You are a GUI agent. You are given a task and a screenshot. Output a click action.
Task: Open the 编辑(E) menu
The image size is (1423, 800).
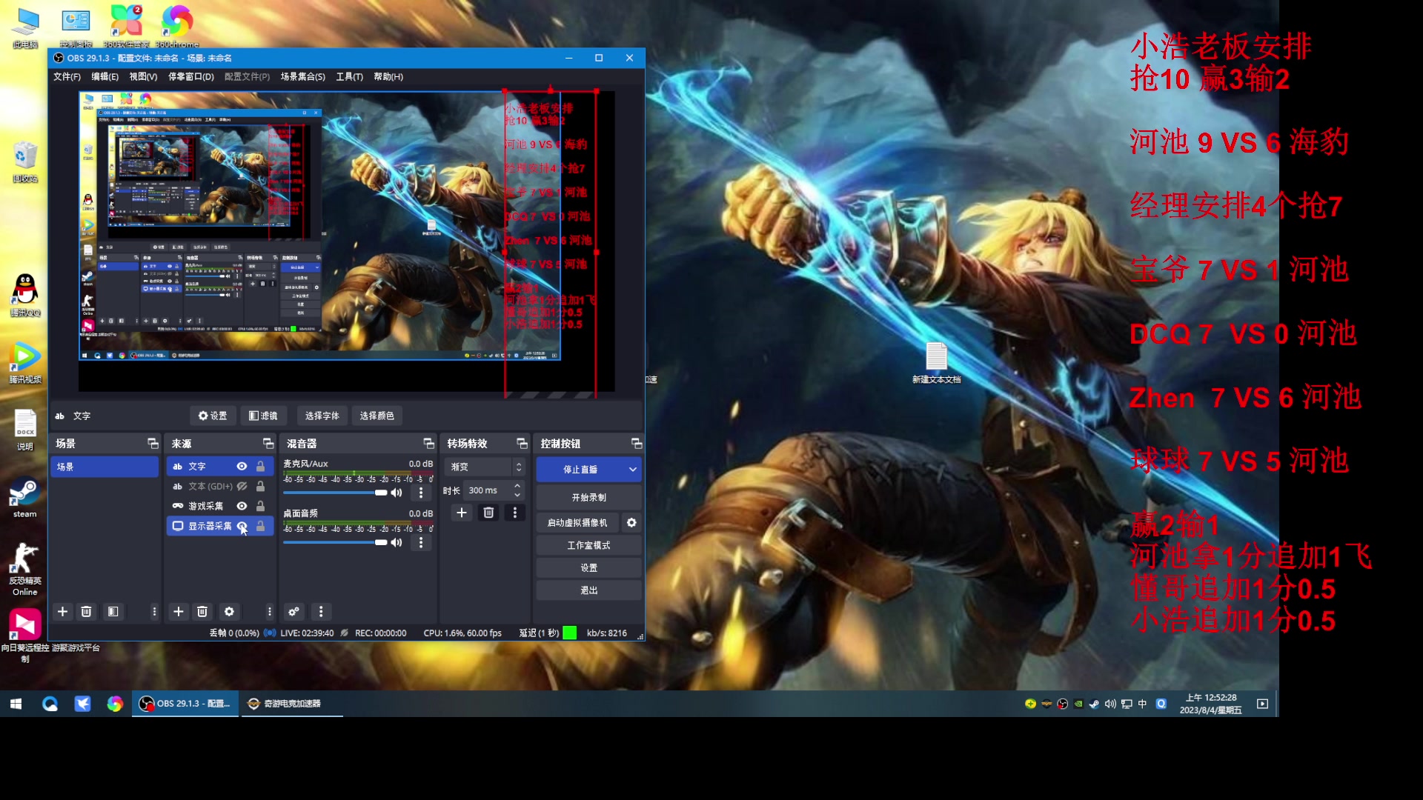pos(105,77)
